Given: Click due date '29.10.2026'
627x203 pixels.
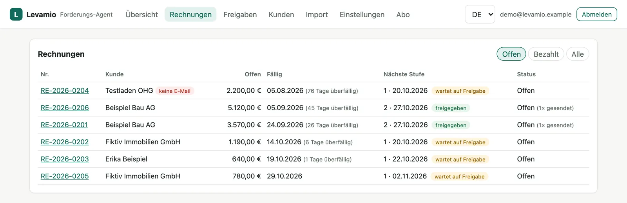Looking at the screenshot, I should point(285,176).
